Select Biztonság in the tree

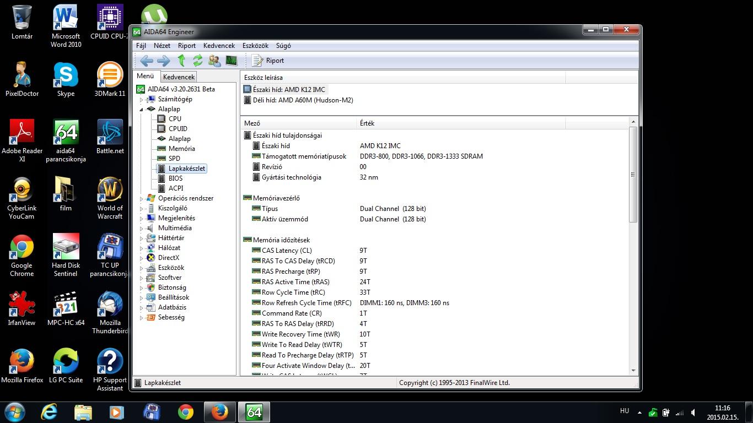(172, 288)
